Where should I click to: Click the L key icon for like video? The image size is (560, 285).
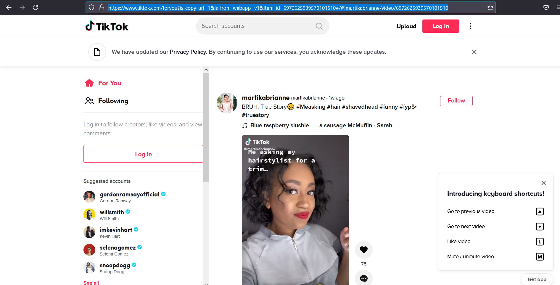(x=540, y=242)
